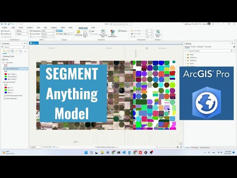Activate the Swipe compare tool
Image resolution: width=237 pixels, height=178 pixels.
(x=59, y=31)
